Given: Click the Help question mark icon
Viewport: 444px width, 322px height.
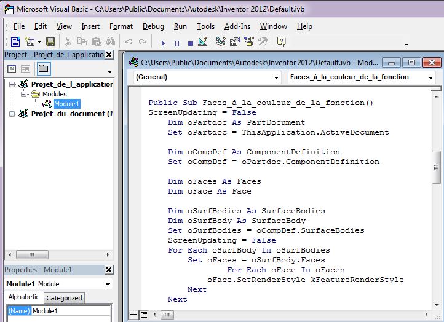Looking at the screenshot, I should point(281,42).
